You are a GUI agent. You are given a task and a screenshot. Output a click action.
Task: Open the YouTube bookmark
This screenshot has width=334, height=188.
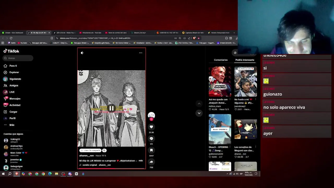22,43
